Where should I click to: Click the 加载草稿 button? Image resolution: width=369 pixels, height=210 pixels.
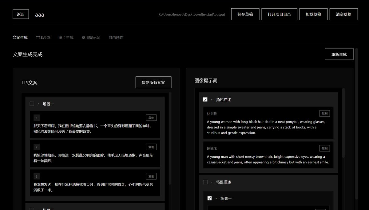pyautogui.click(x=313, y=14)
